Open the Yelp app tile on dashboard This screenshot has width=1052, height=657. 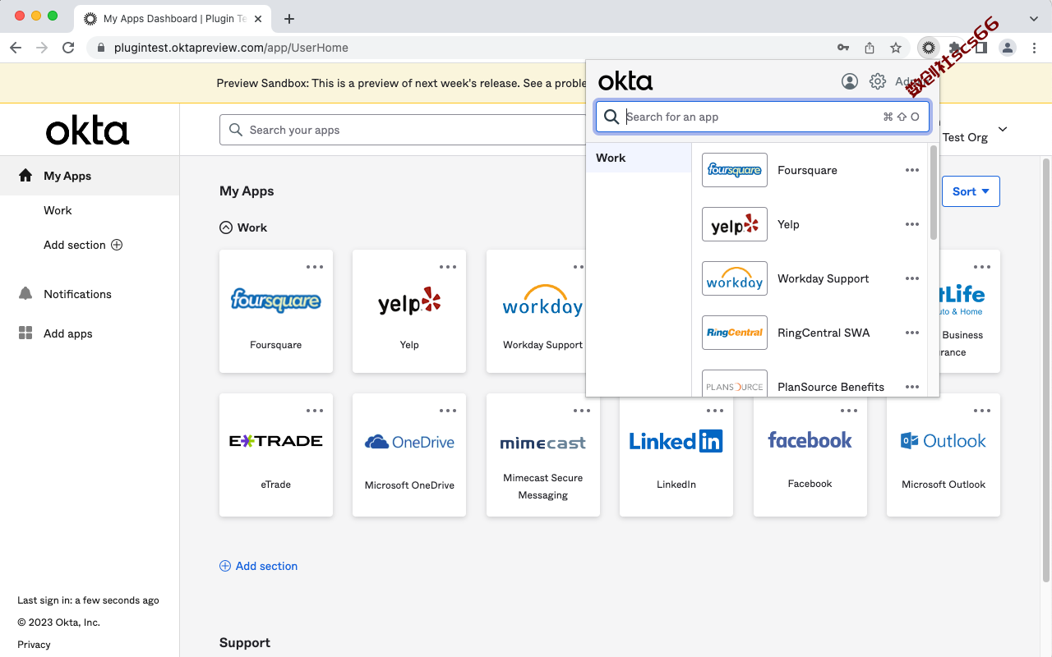point(409,311)
